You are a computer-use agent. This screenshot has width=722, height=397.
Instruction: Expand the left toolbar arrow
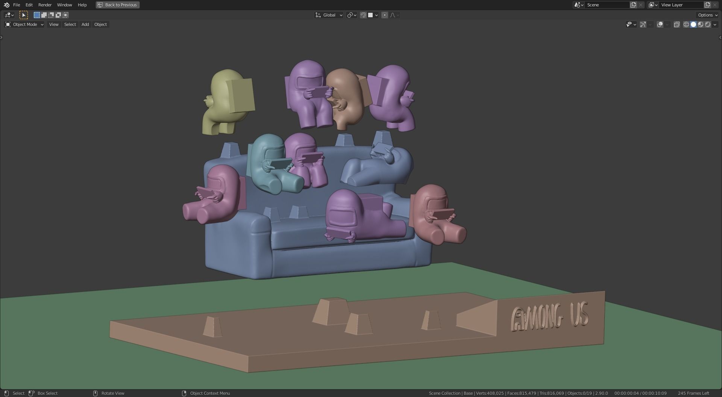coord(2,37)
